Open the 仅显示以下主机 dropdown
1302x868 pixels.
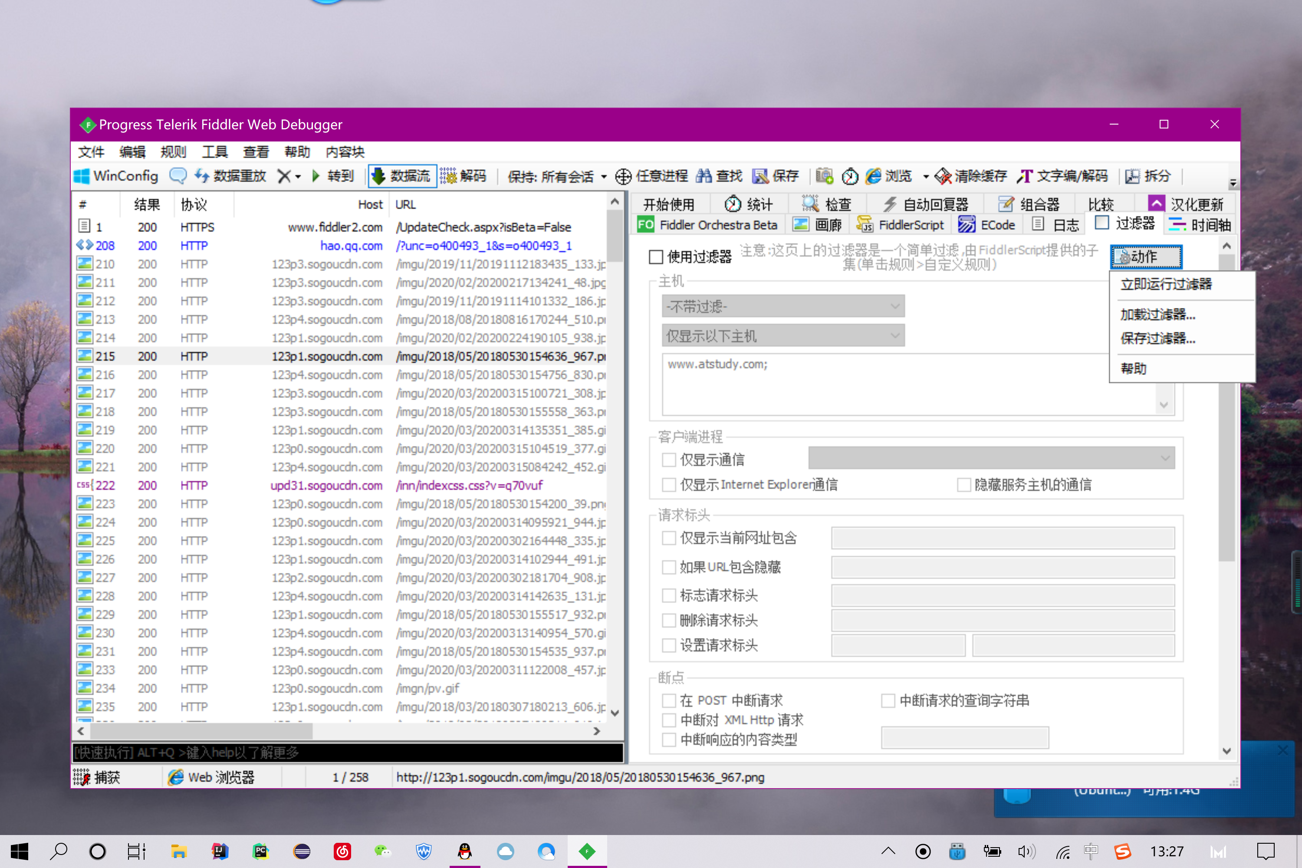click(783, 335)
